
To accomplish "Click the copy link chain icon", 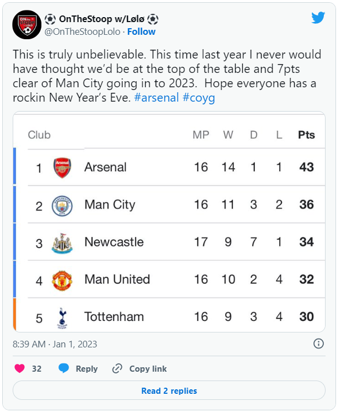I will 117,368.
